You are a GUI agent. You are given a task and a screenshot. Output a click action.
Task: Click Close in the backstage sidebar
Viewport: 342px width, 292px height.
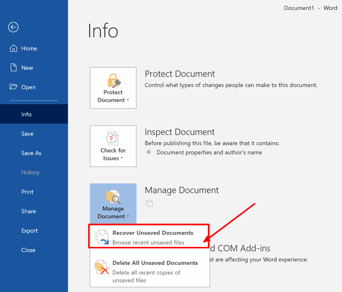pyautogui.click(x=28, y=250)
